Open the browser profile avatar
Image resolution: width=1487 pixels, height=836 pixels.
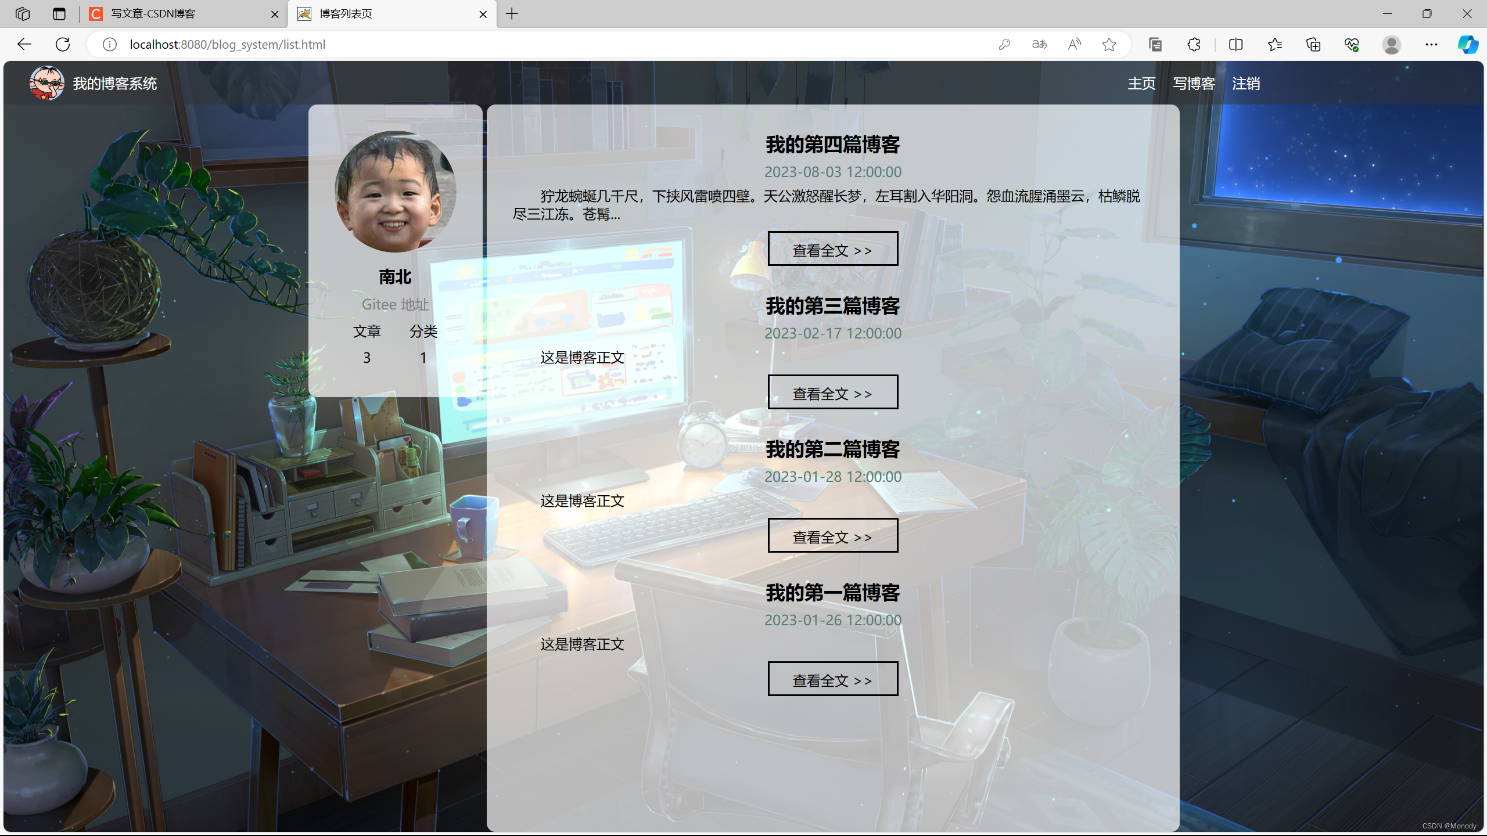click(x=1391, y=44)
